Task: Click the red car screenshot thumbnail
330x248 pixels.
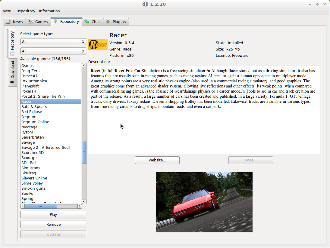Action: tap(204, 202)
